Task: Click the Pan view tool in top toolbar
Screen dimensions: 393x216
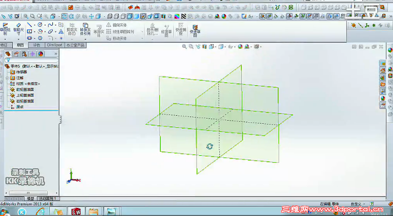Action: pos(91,17)
